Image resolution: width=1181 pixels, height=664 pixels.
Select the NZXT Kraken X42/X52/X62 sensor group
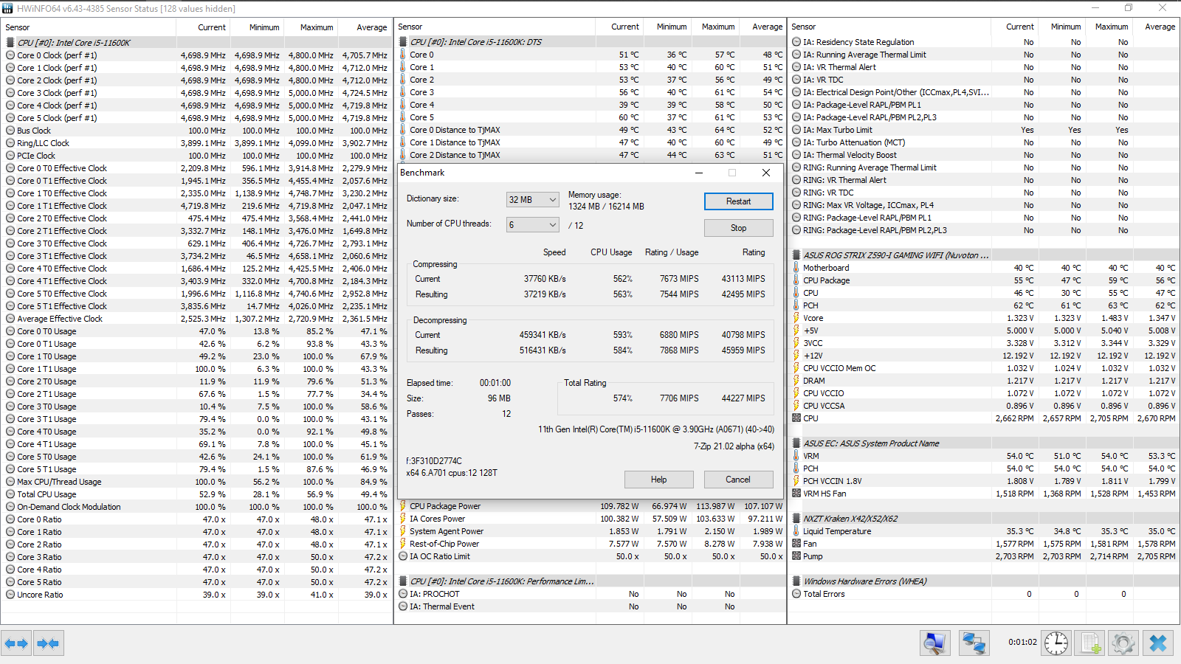pyautogui.click(x=850, y=519)
